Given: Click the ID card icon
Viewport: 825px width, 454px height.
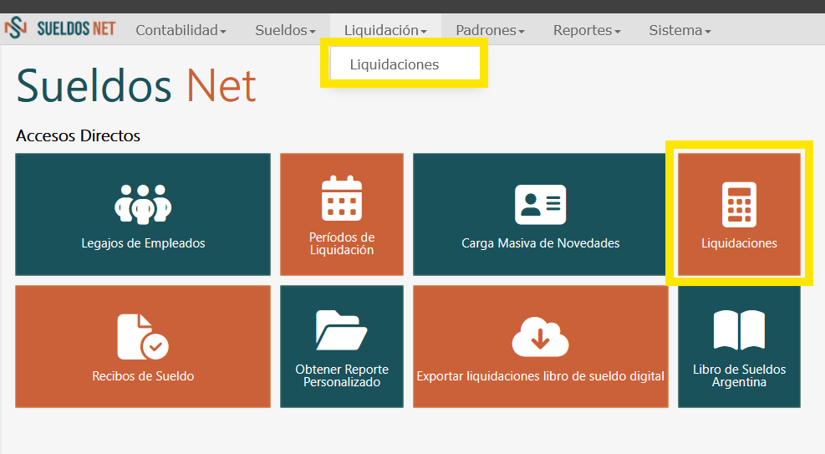Looking at the screenshot, I should coord(540,205).
